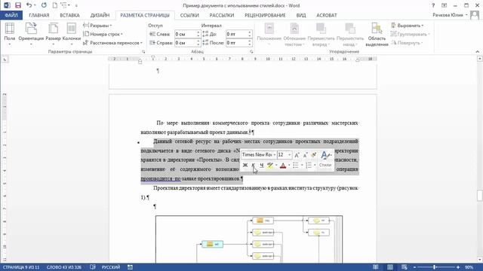Click СТРАНИЦА 9 ИЗ 11 in status bar
The width and height of the screenshot is (483, 271).
click(x=21, y=267)
